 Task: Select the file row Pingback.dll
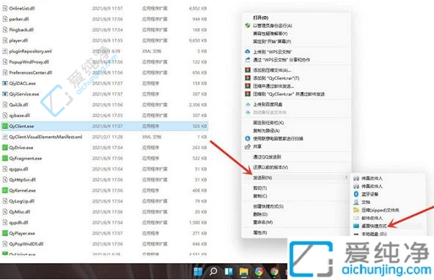click(105, 30)
